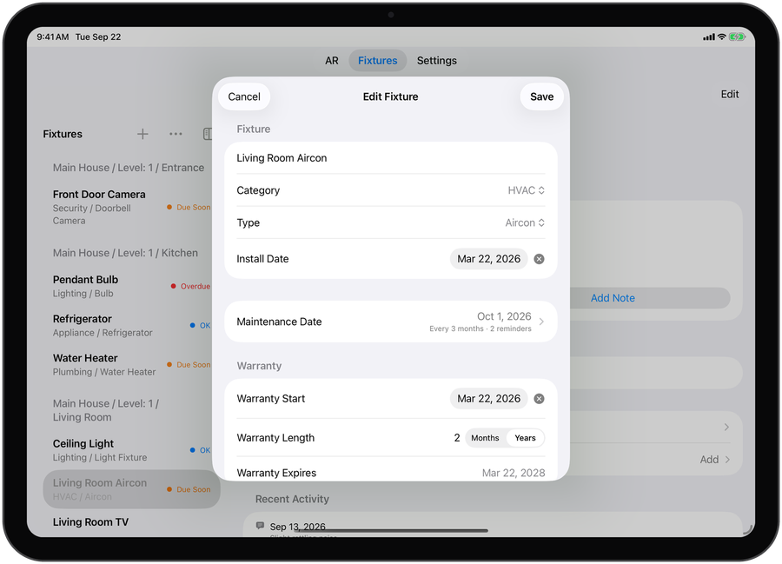Click the Overdue status on Pendant Bulb
This screenshot has width=782, height=564.
(x=191, y=286)
